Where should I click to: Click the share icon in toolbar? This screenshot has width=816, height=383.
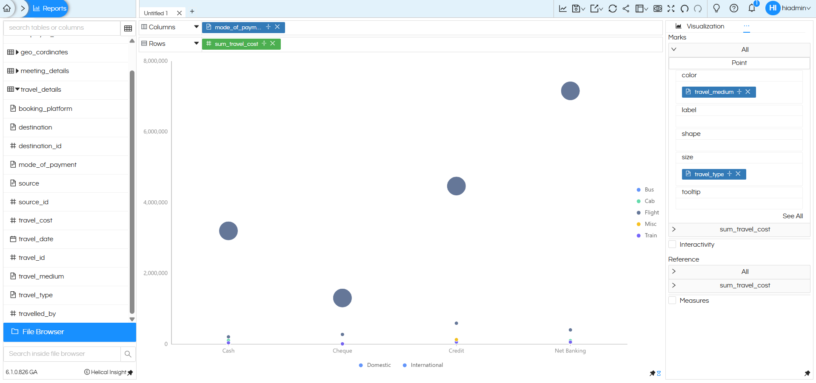pyautogui.click(x=626, y=8)
